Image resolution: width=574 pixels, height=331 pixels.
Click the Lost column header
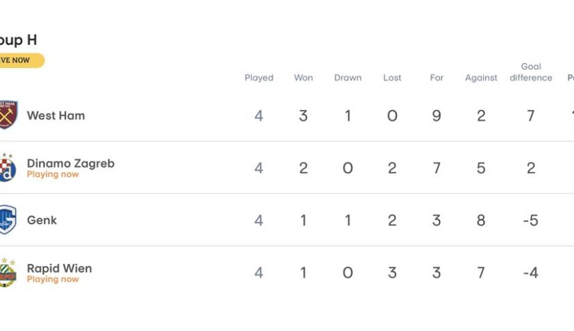coord(392,78)
